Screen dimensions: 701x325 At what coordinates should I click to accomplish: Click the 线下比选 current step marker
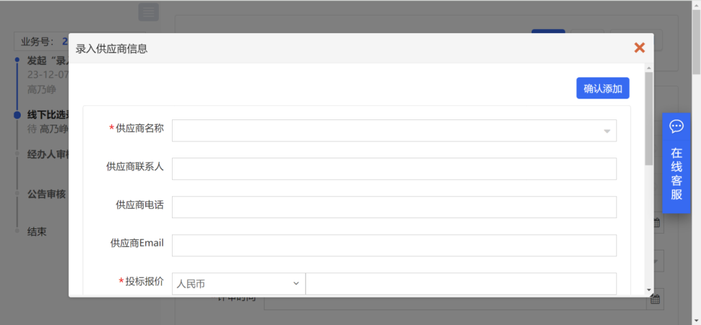(x=18, y=115)
